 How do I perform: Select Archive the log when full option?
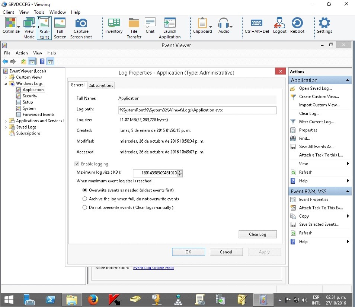point(85,199)
